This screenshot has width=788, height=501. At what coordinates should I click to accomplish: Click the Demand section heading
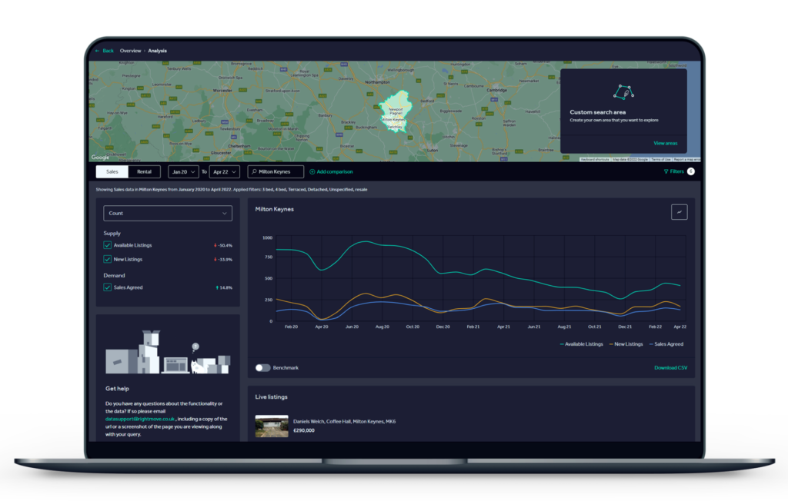click(114, 276)
